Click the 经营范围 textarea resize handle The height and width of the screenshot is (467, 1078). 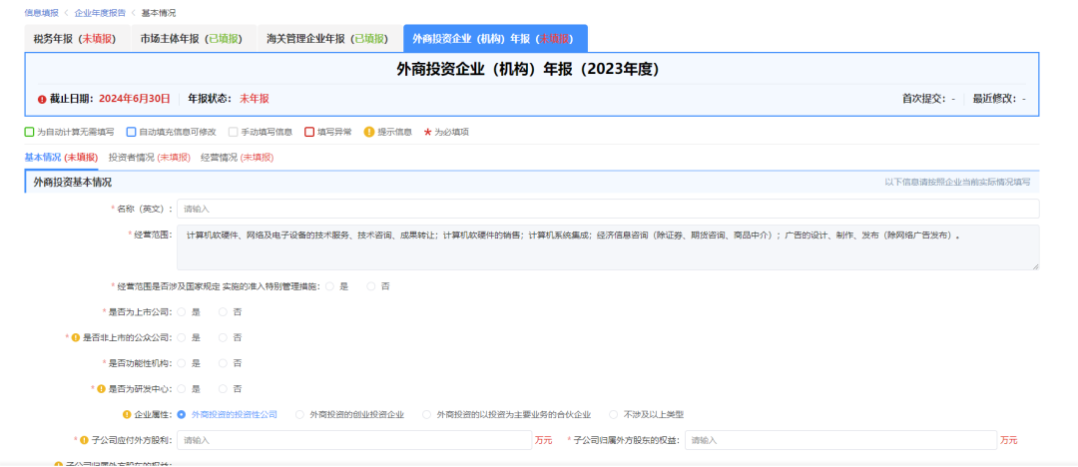[1035, 265]
